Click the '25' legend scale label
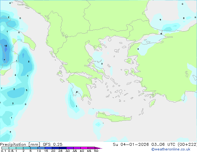The height and width of the screenshot is (152, 197). coord(60,151)
